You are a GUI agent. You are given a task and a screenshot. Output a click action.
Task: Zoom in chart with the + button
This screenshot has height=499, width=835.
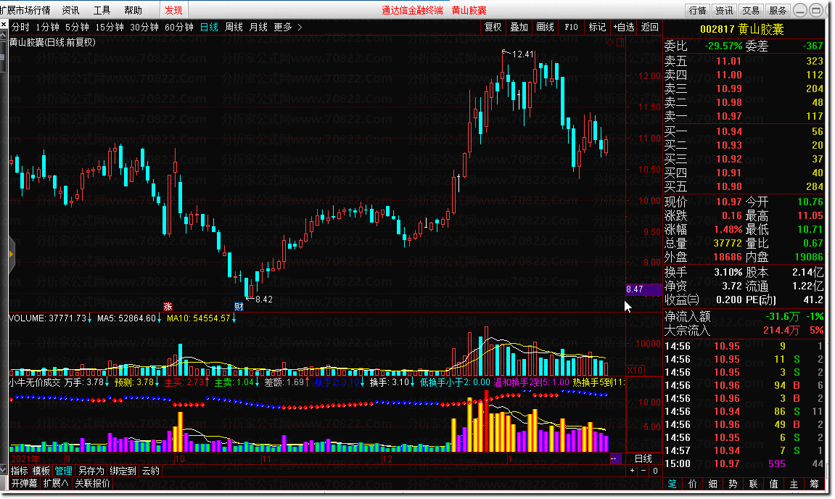(x=632, y=471)
